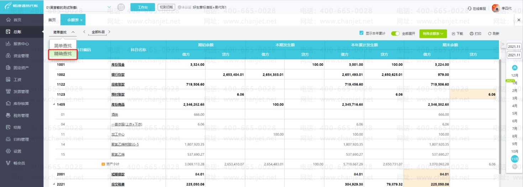Image resolution: width=523 pixels, height=187 pixels.
Task: Open 加工中心 item link
Action: (x=118, y=134)
